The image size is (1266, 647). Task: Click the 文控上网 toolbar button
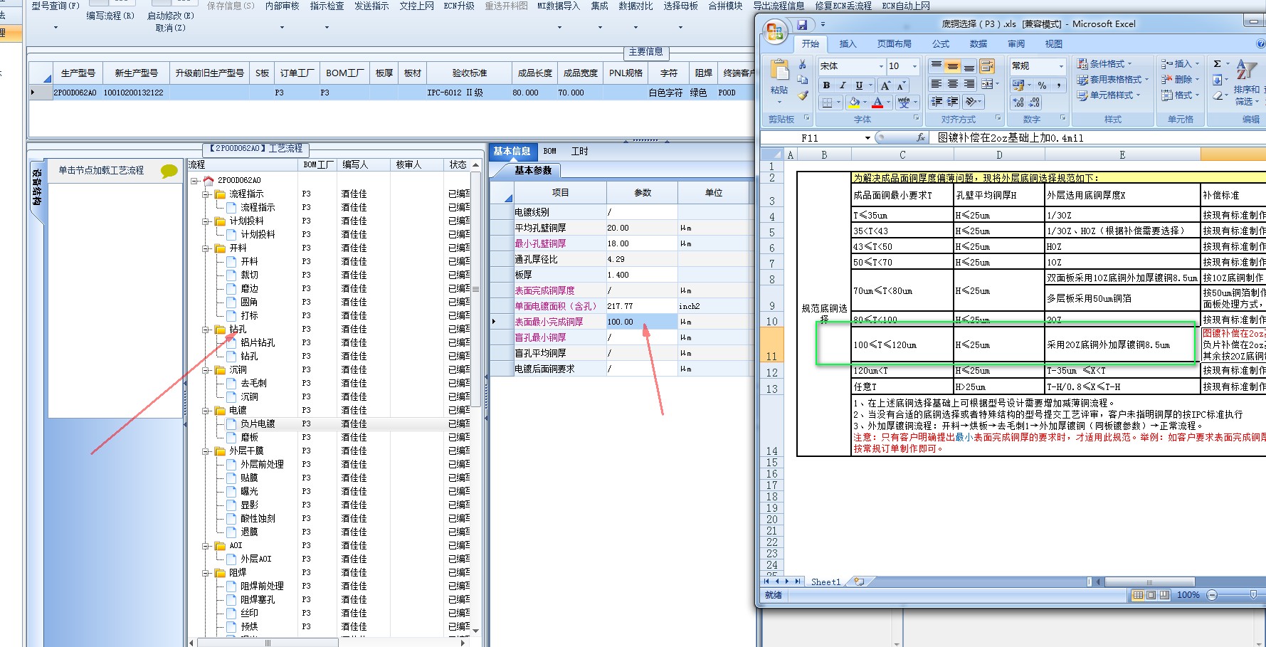click(416, 6)
